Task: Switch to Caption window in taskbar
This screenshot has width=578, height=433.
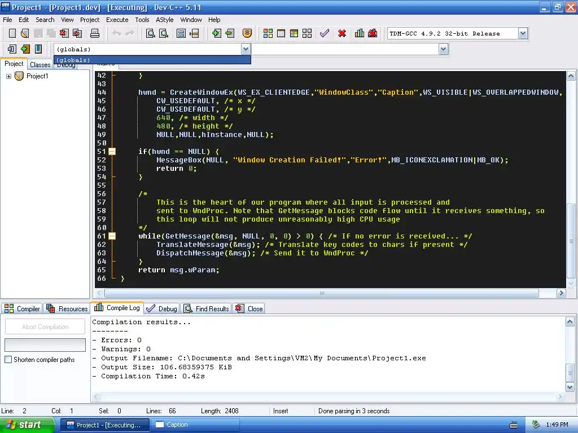Action: pyautogui.click(x=195, y=425)
